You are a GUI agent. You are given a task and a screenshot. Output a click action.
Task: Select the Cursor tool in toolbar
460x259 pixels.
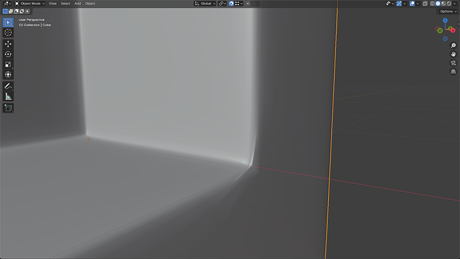coord(8,33)
